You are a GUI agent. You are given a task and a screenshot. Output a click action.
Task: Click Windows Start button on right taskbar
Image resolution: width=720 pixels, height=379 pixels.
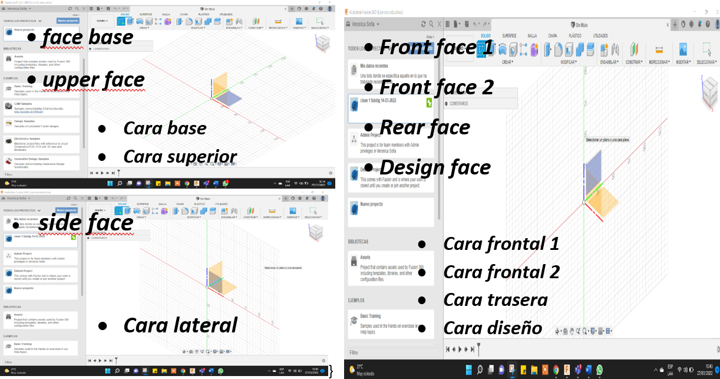tap(470, 370)
